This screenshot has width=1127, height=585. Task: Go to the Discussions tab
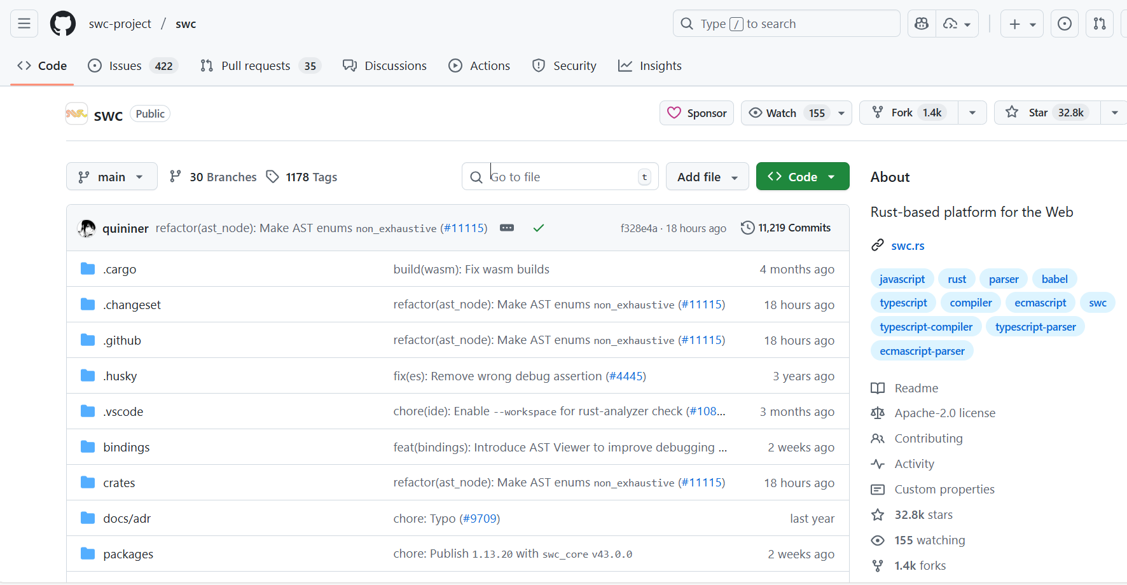tap(385, 65)
